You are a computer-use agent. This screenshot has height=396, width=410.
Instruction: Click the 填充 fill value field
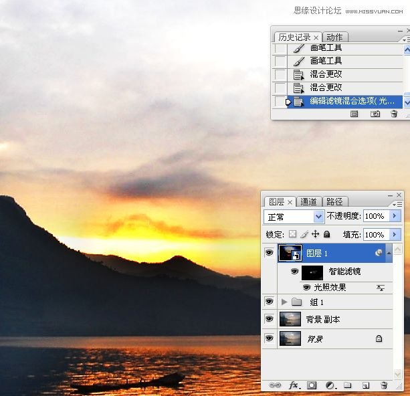[x=377, y=234]
